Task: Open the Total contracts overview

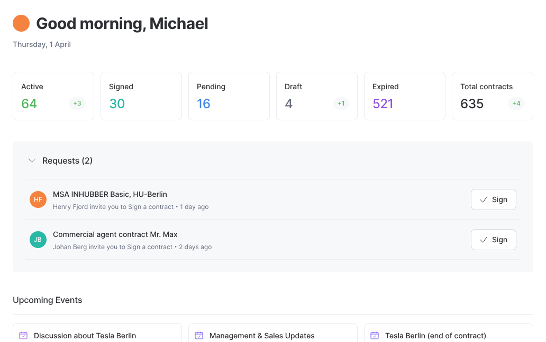Action: (492, 96)
